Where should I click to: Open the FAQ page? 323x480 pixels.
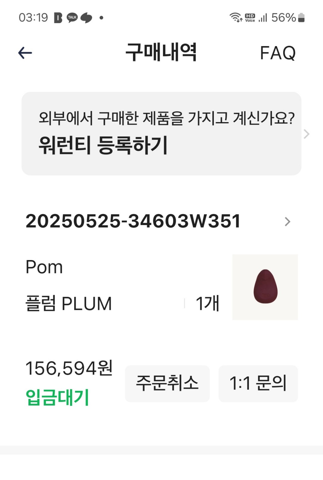pyautogui.click(x=278, y=53)
